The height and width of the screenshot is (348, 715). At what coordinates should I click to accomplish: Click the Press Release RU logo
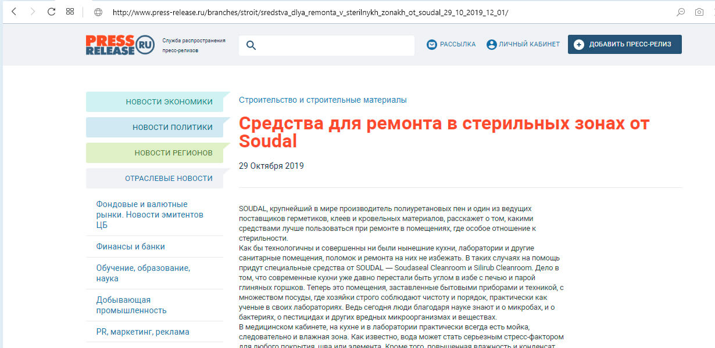(x=120, y=45)
